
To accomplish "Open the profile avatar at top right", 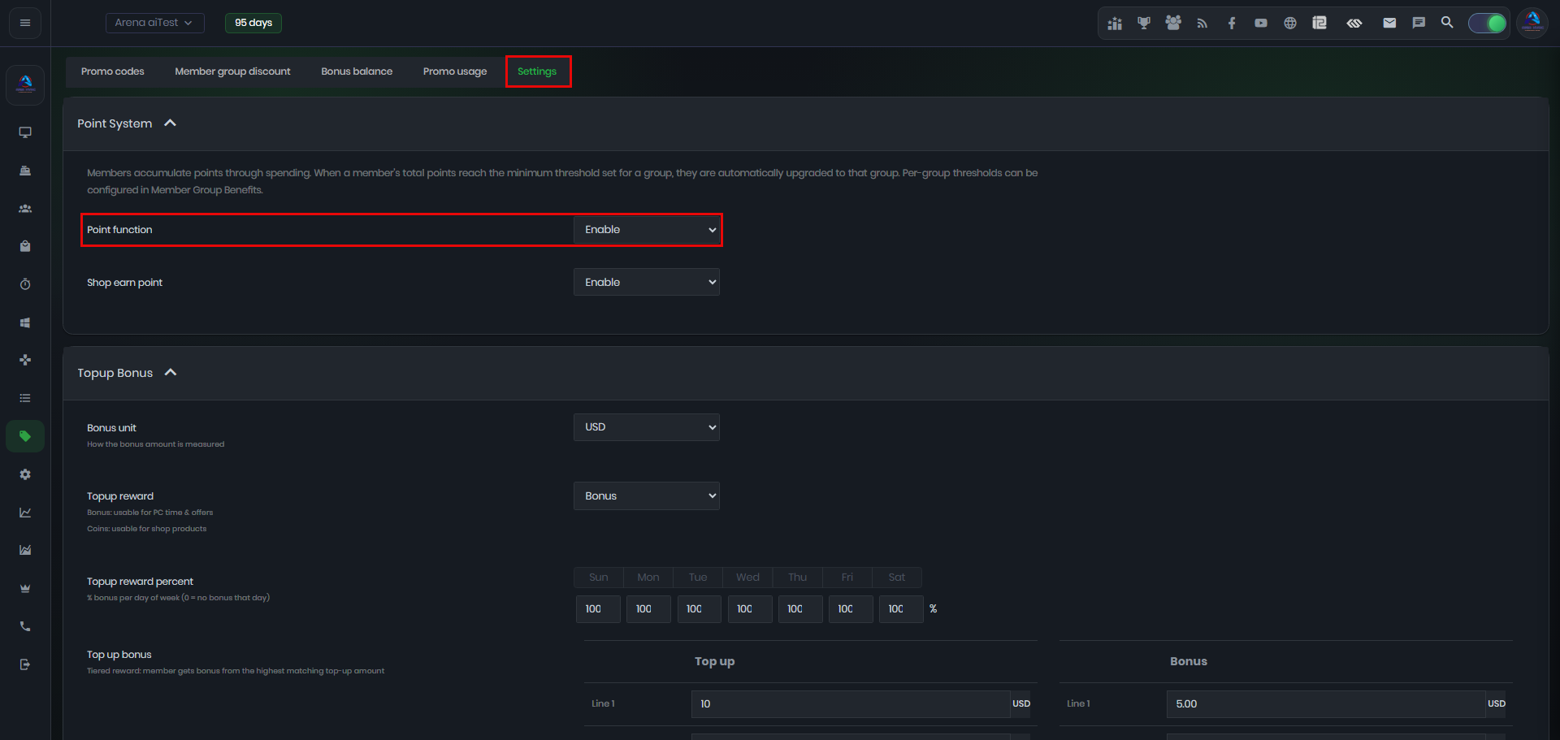I will click(x=1532, y=23).
